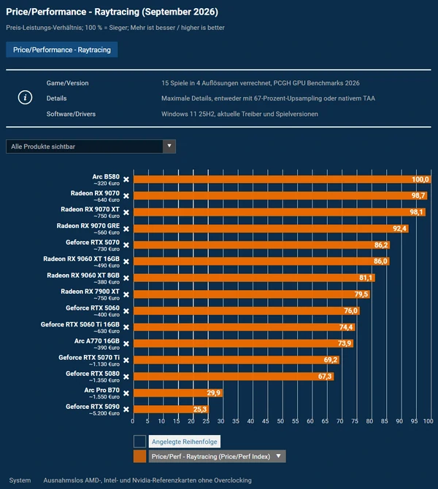Viewport: 438px width, 489px height.
Task: Remove Radeon RX 7900 XT entry X
Action: 126,294
